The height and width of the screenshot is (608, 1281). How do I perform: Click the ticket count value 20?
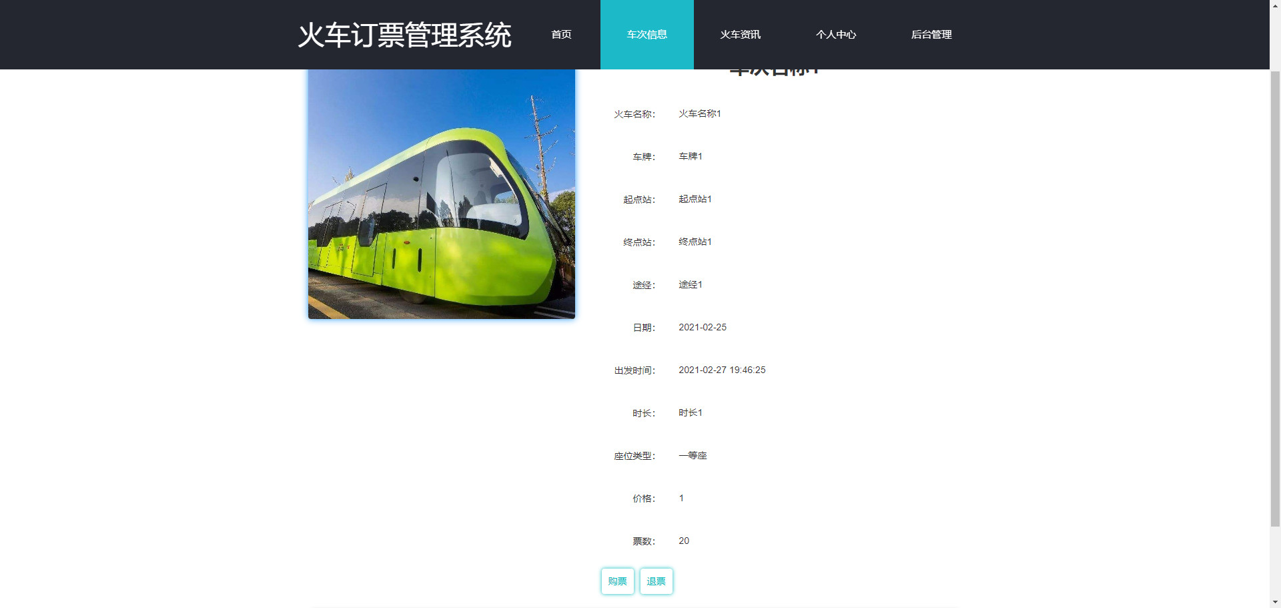coord(684,541)
